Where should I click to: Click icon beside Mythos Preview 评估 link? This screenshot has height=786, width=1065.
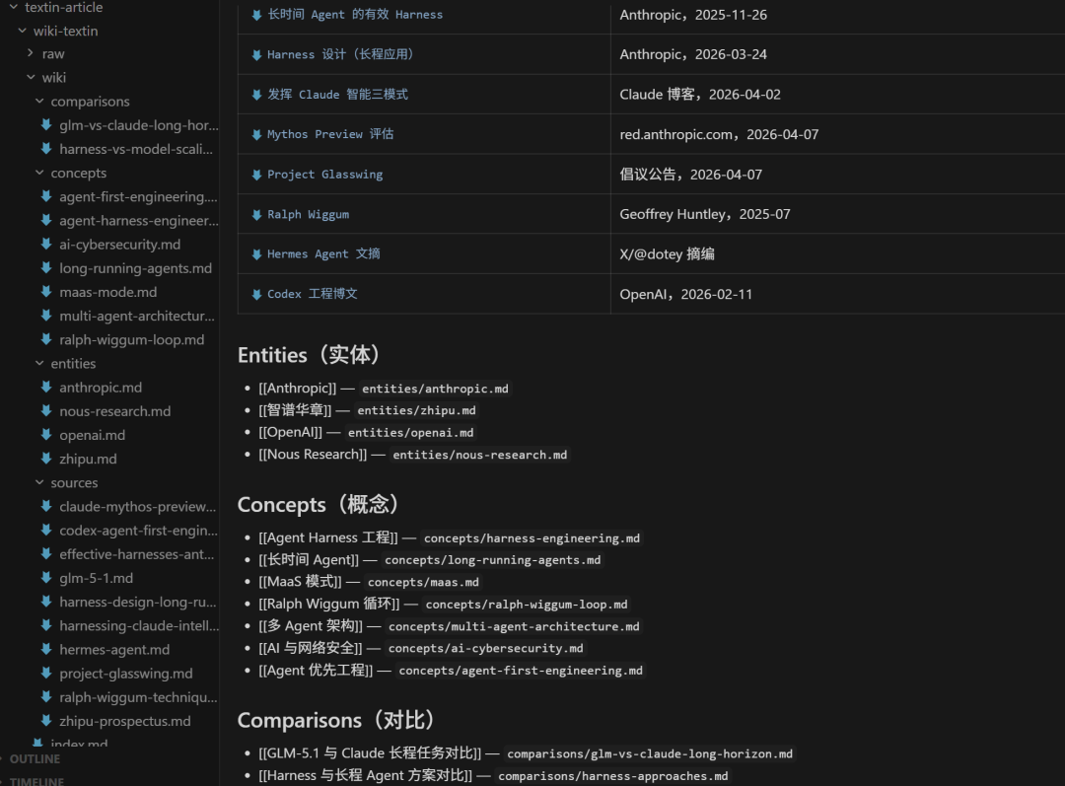coord(256,134)
